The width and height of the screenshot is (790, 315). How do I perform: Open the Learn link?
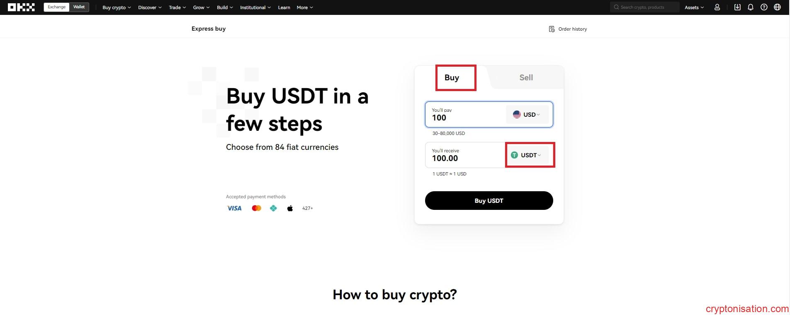pyautogui.click(x=284, y=7)
